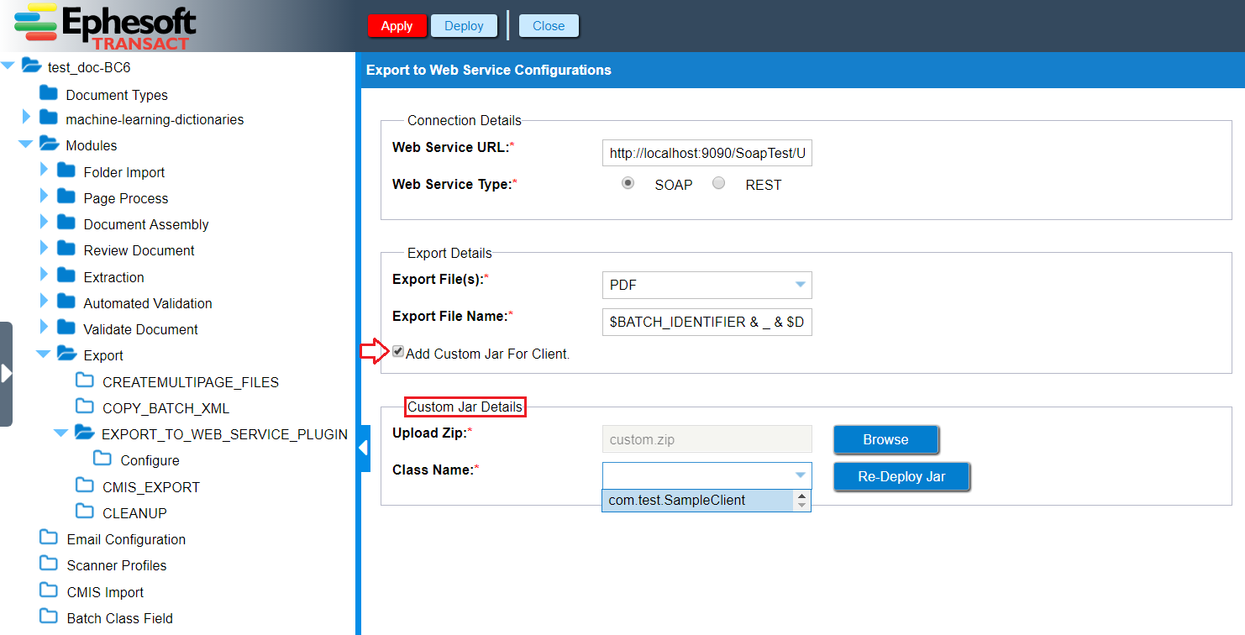
Task: Click the Extraction folder icon
Action: (x=66, y=276)
